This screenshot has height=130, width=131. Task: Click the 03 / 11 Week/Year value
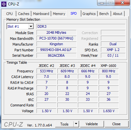(113, 55)
